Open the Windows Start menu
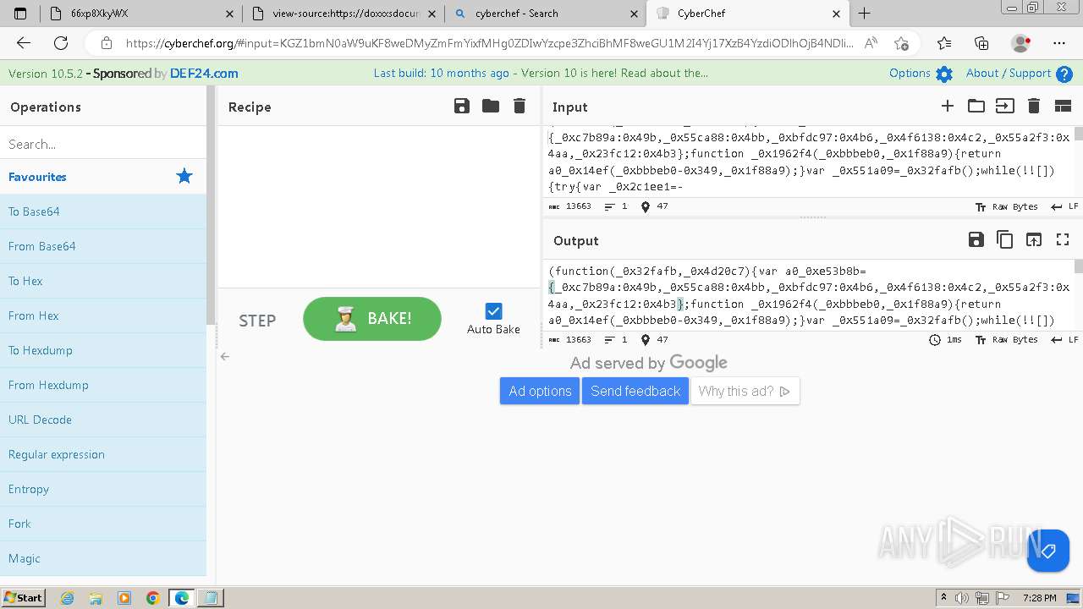Screen dimensions: 1083x609 [x=24, y=597]
